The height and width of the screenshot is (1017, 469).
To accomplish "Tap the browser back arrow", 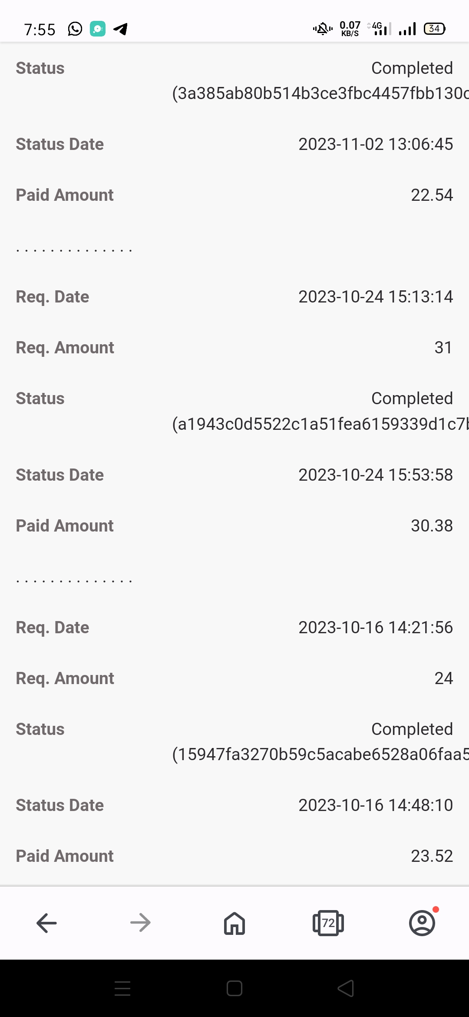I will [46, 923].
